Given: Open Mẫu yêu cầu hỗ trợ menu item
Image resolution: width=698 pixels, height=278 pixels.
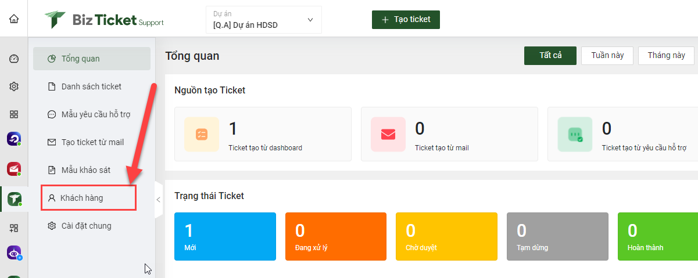Looking at the screenshot, I should (x=92, y=114).
